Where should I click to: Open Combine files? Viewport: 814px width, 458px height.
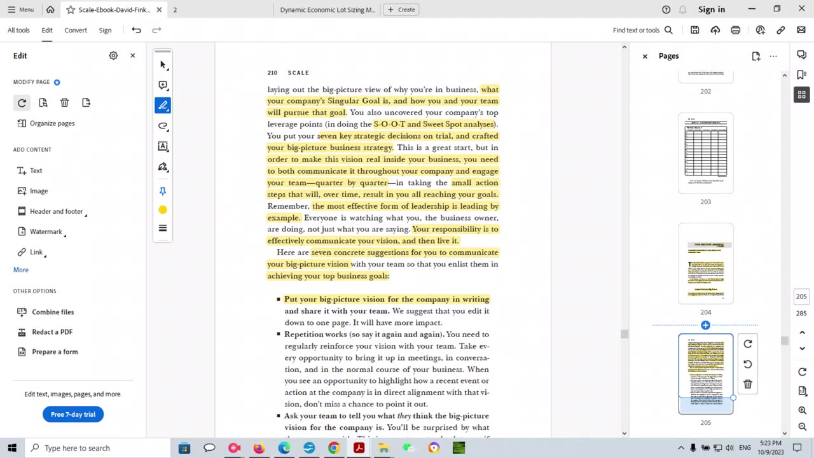(x=45, y=312)
